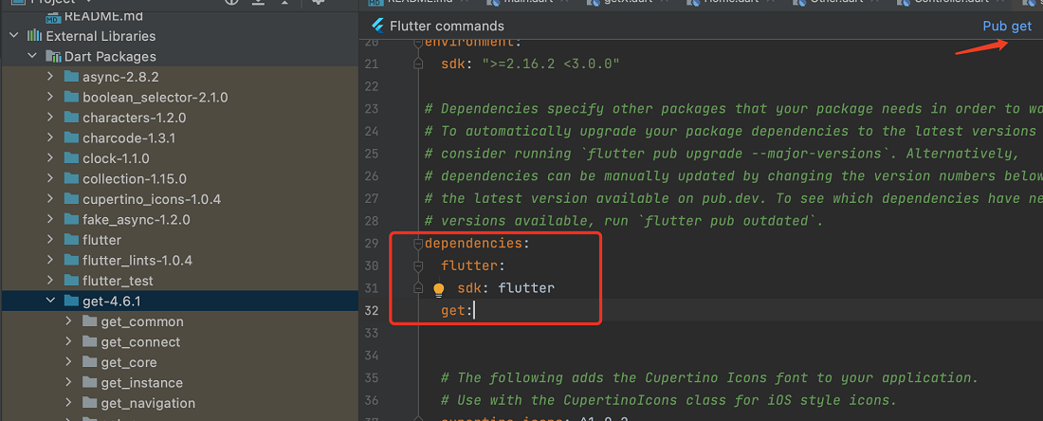The height and width of the screenshot is (421, 1043).
Task: Expand the get_core folder chevron
Action: tap(69, 362)
